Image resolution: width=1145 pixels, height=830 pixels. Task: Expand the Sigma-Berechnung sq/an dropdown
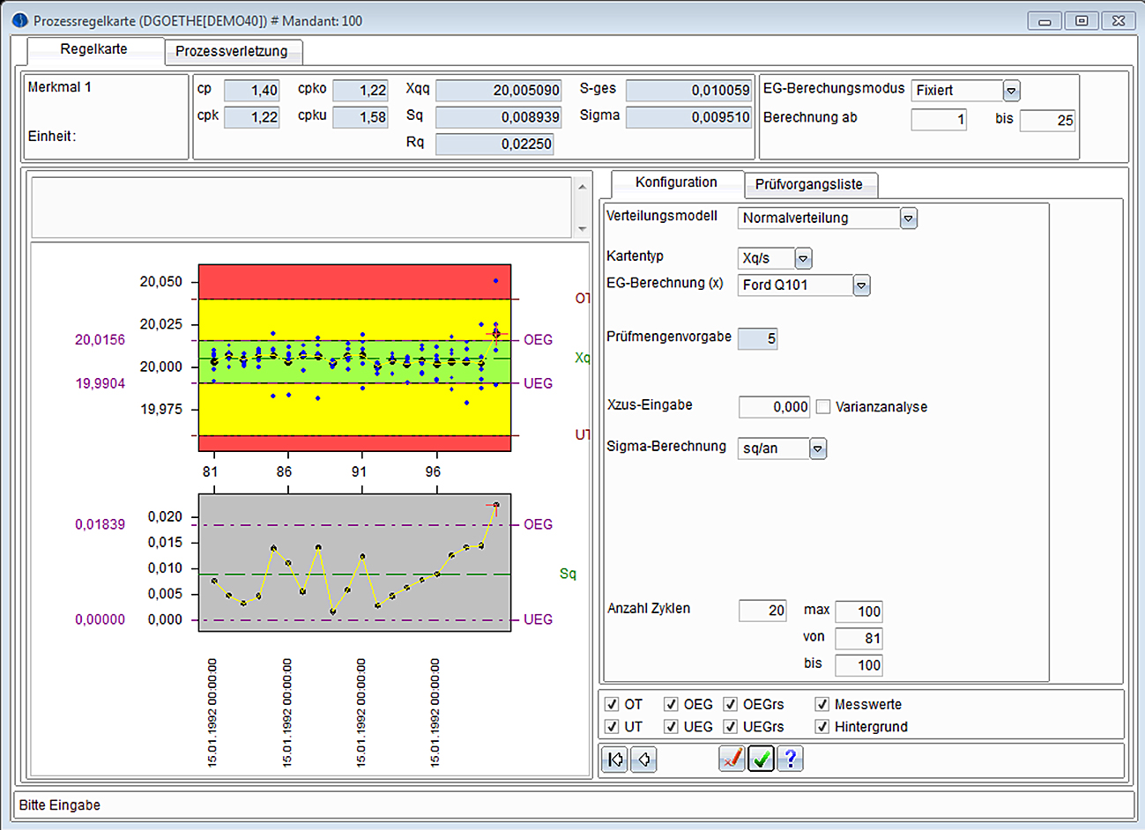pos(818,449)
